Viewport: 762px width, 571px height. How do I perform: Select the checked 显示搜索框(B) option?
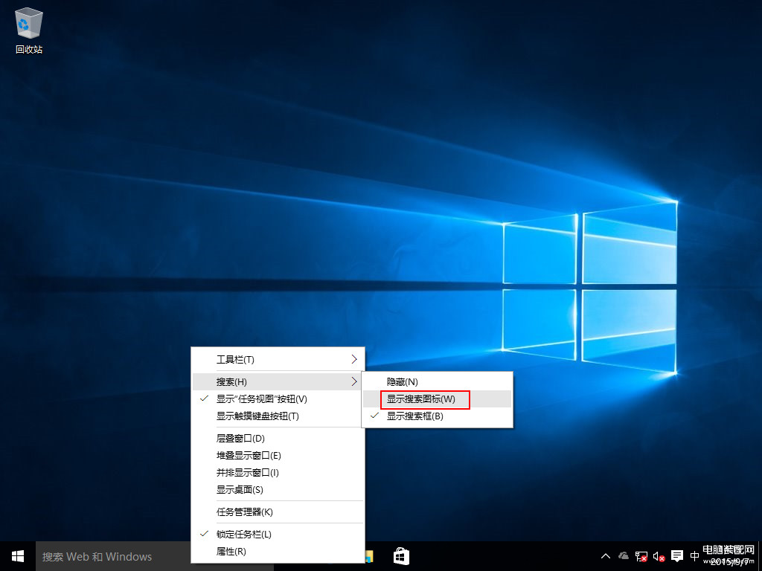(437, 416)
